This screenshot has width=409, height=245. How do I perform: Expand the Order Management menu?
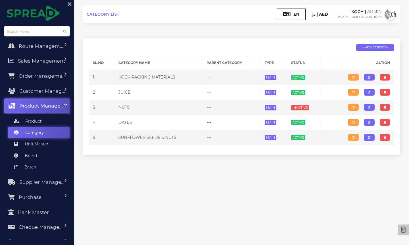[x=37, y=76]
